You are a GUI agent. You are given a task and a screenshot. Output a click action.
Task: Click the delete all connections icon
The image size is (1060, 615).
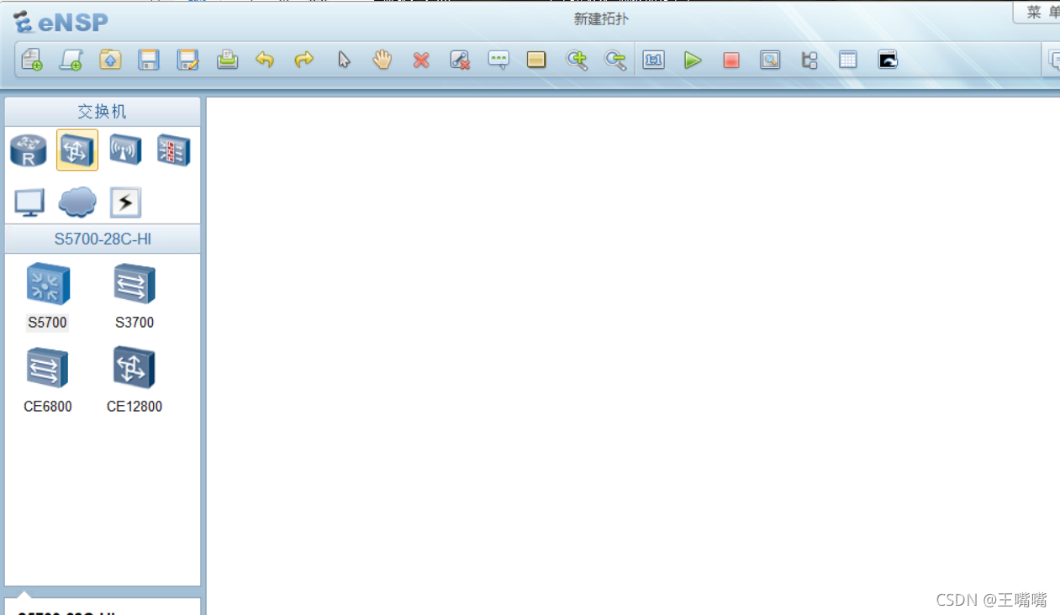coord(460,60)
